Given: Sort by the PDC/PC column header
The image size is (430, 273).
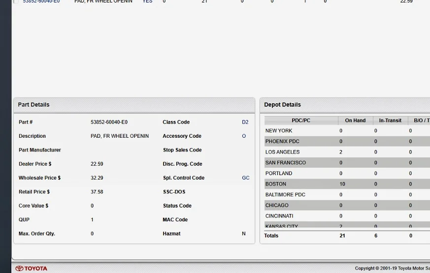Looking at the screenshot, I should click(301, 121).
